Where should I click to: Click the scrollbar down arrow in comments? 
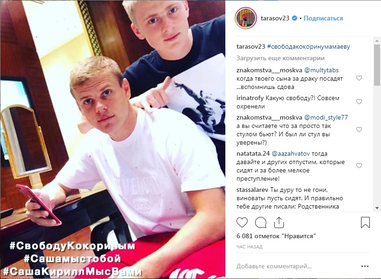point(377,208)
